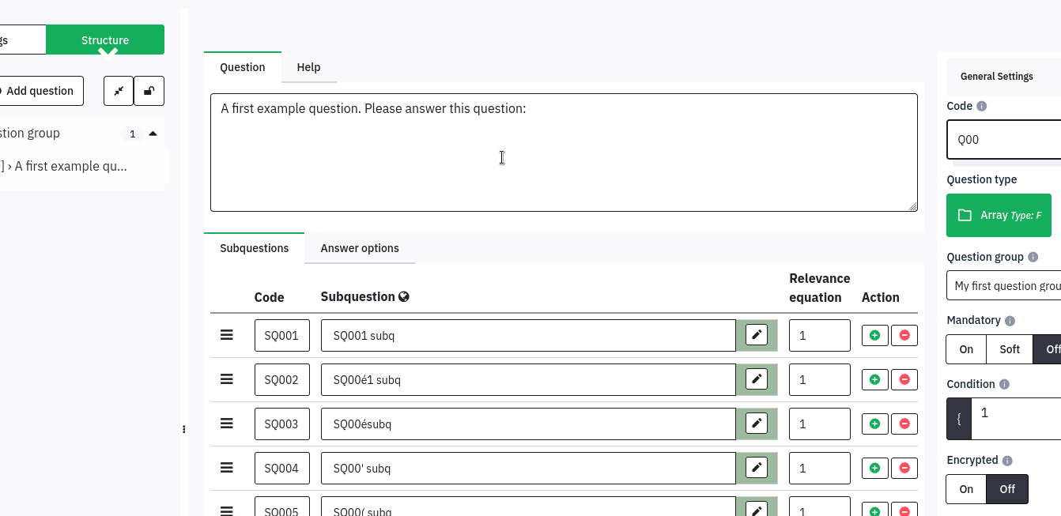Click the collapse arrows icon in sidebar
Viewport: 1061px width, 516px height.
point(119,91)
